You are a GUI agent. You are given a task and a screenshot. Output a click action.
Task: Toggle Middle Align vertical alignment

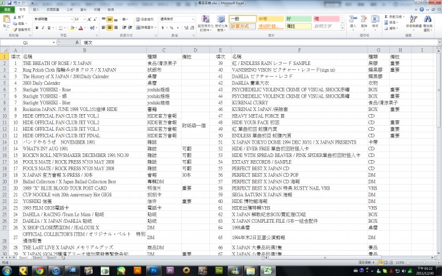(x=109, y=19)
